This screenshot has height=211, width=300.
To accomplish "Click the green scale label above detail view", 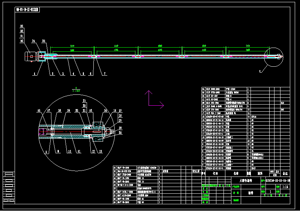I will click(x=76, y=91).
